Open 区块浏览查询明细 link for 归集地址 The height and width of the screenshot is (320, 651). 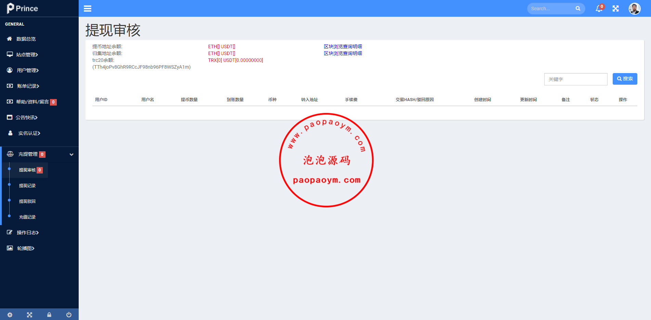(x=343, y=53)
